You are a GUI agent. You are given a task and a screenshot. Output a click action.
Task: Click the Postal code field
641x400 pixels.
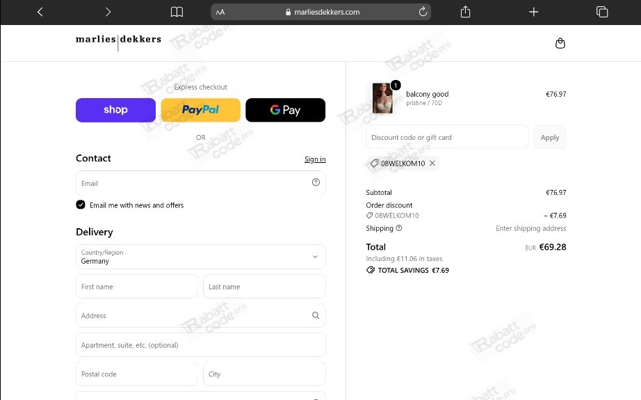137,374
